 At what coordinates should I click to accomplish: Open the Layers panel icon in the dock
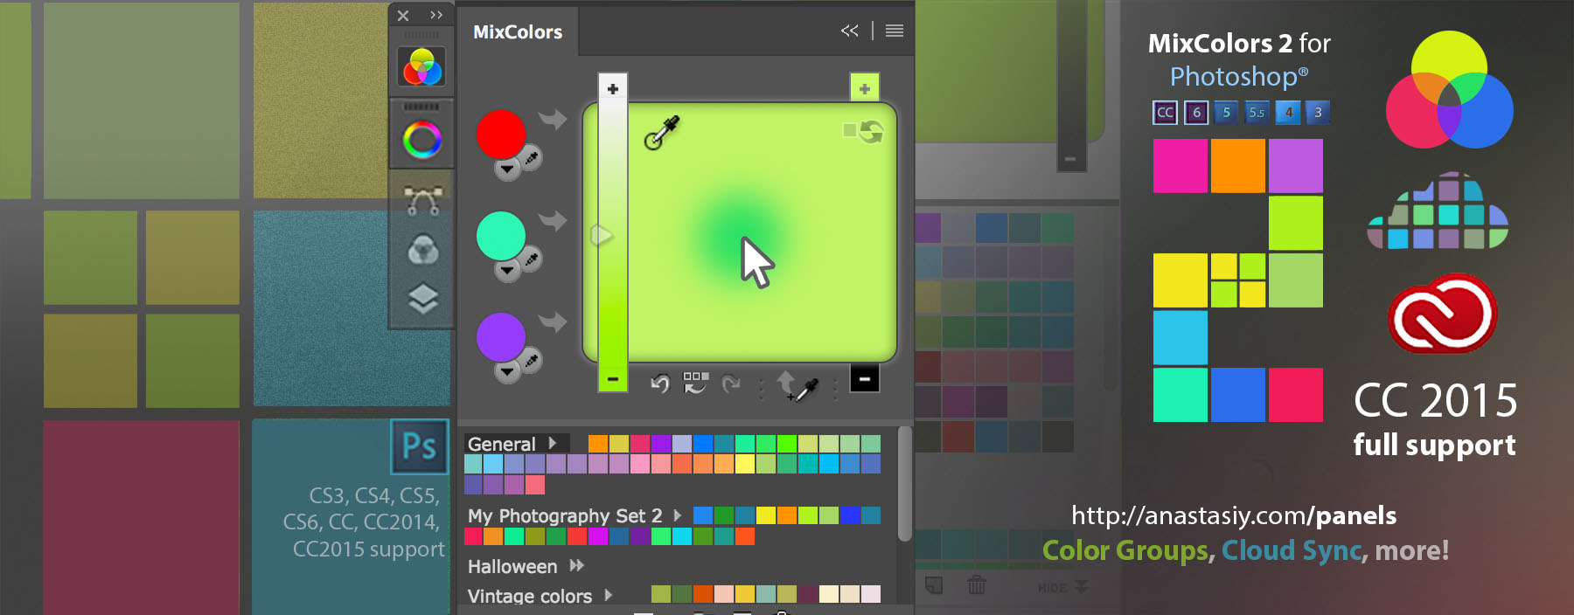(423, 300)
